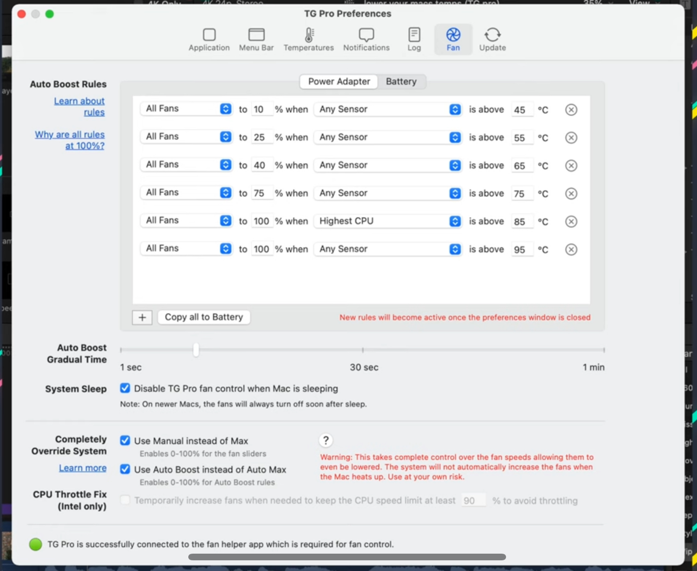This screenshot has height=571, width=697.
Task: Open Any Sensor dropdown in 75 °C rule
Action: 388,193
